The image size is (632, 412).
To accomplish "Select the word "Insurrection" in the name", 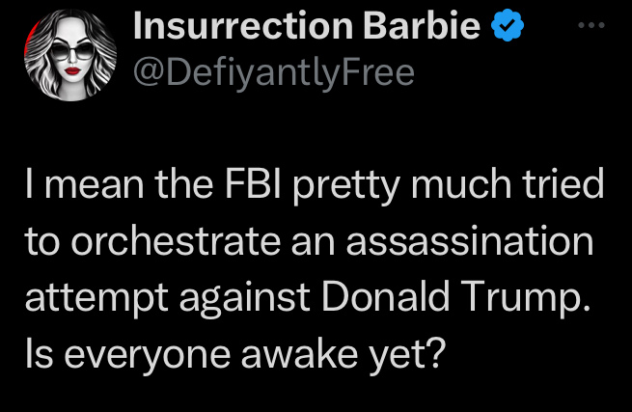I will pyautogui.click(x=241, y=27).
